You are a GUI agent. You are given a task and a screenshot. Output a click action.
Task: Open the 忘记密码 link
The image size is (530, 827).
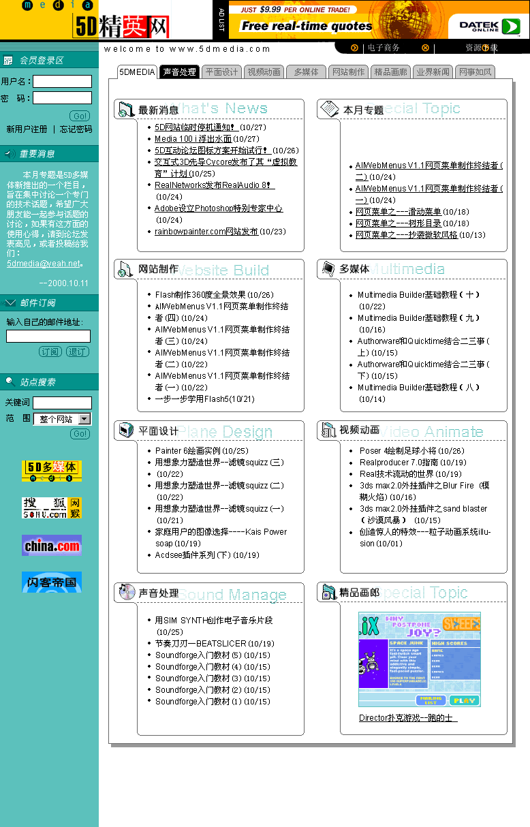coord(76,129)
